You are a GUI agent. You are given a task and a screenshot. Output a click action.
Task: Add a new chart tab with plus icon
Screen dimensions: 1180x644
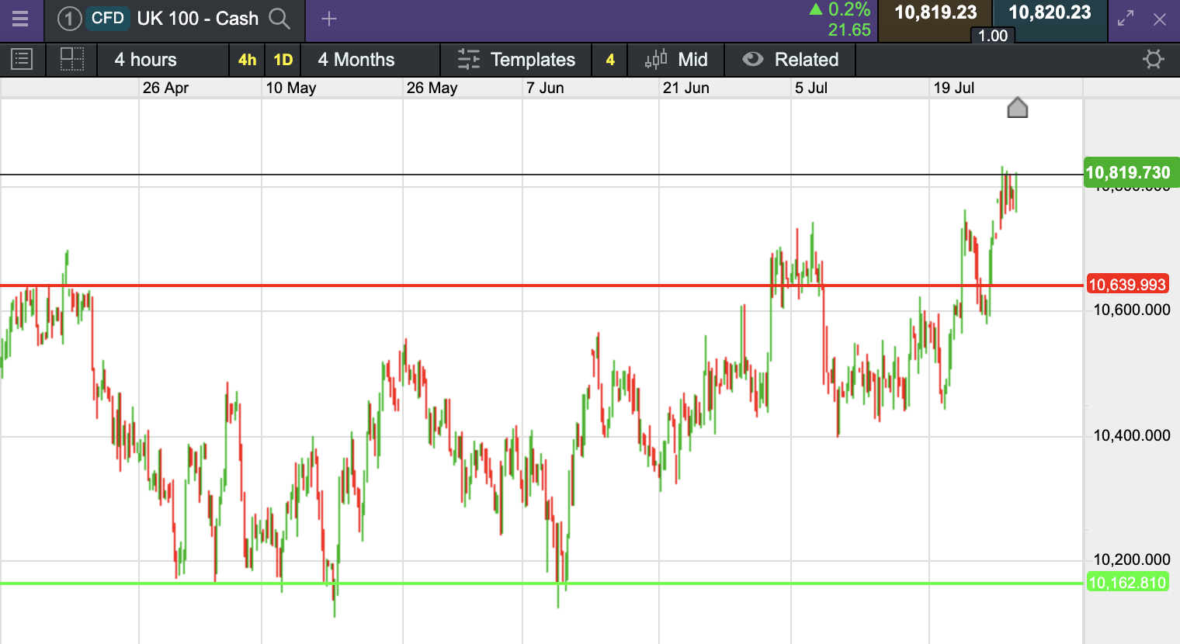click(329, 19)
